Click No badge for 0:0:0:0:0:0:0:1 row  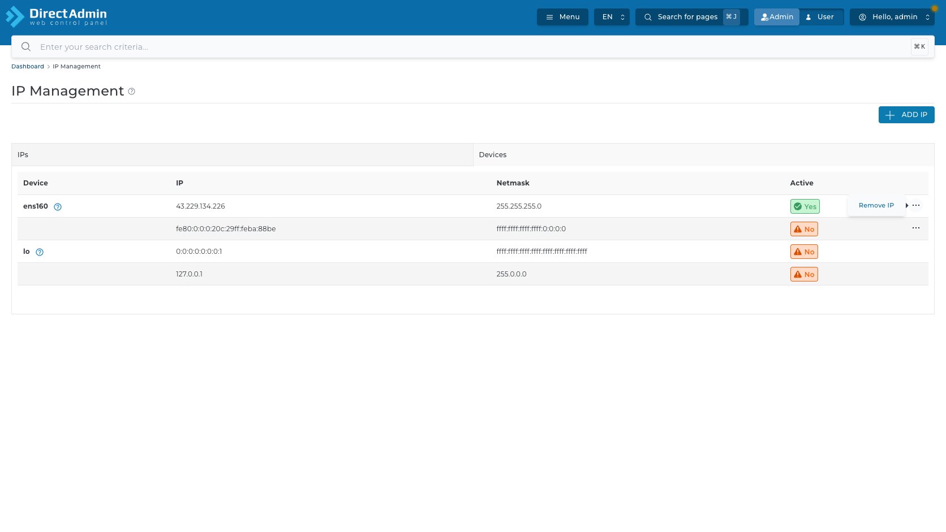coord(804,252)
